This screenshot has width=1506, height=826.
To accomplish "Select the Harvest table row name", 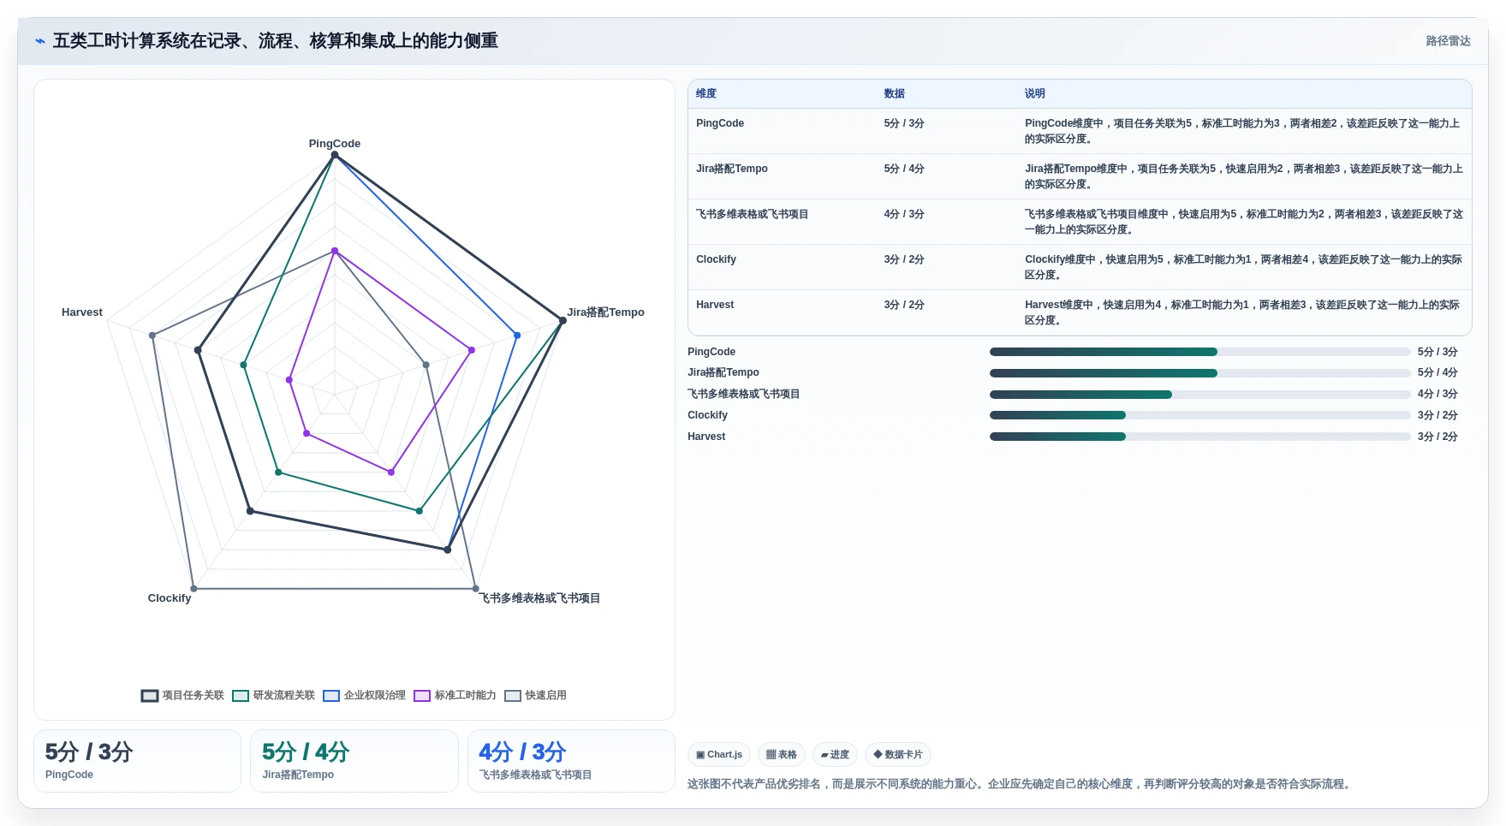I will point(715,305).
